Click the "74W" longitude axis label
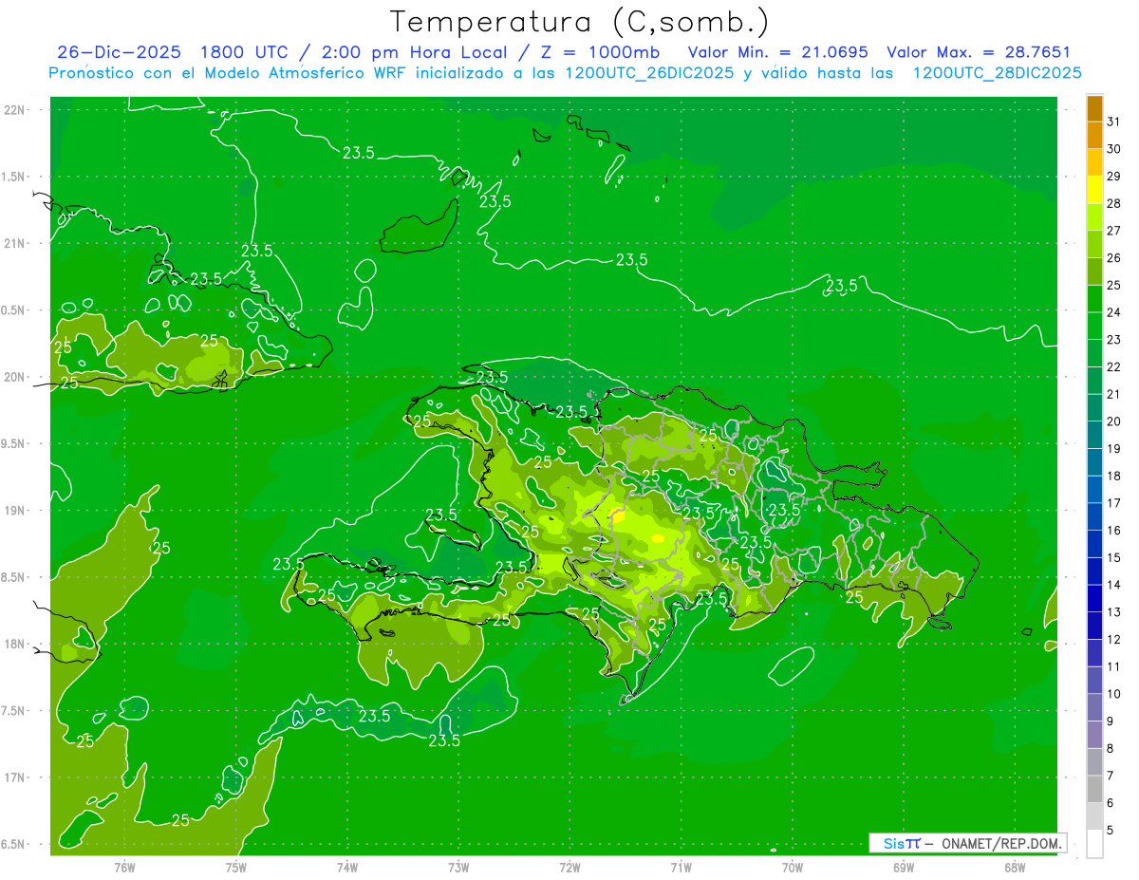Image resolution: width=1139 pixels, height=880 pixels. (347, 868)
